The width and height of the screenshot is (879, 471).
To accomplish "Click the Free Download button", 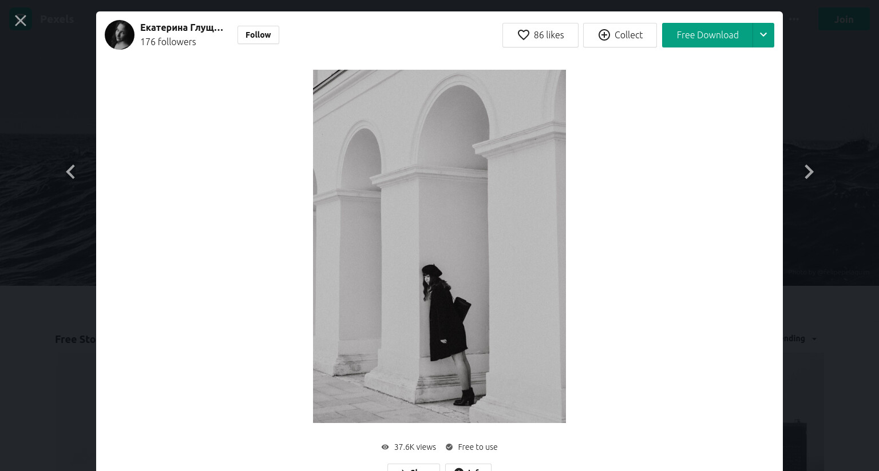I will [x=707, y=35].
